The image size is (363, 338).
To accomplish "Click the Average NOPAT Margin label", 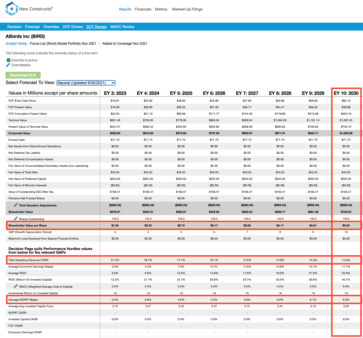I will 23,300.
